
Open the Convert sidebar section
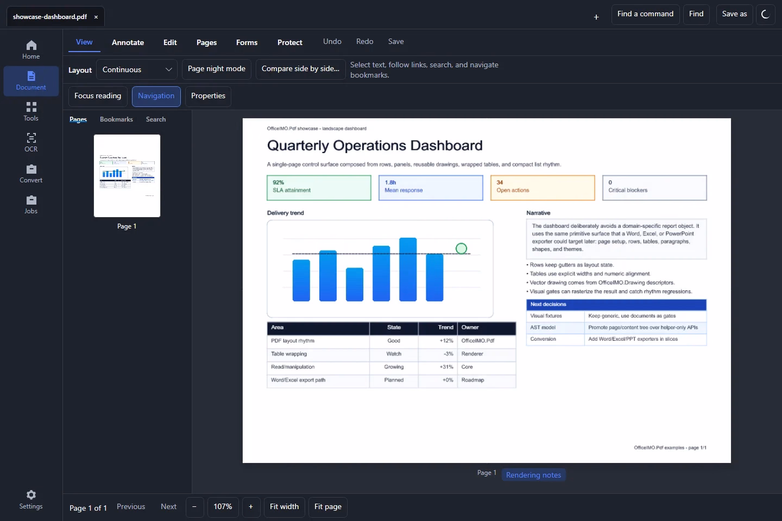31,174
